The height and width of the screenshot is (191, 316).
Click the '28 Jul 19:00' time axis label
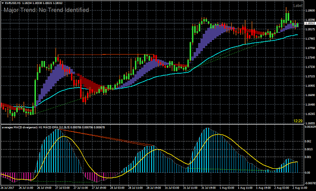[x=153, y=187]
